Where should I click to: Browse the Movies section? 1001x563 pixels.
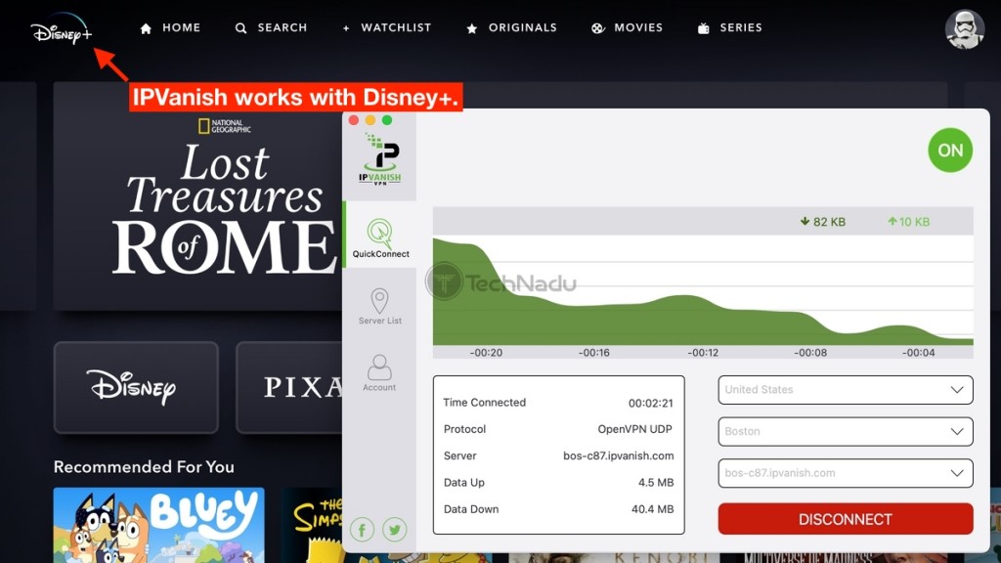(627, 28)
